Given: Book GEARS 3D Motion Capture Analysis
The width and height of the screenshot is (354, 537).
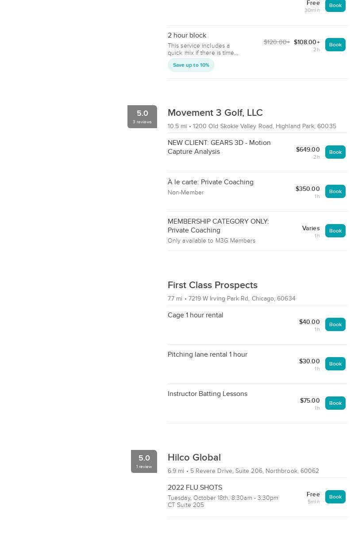Looking at the screenshot, I should 335,152.
